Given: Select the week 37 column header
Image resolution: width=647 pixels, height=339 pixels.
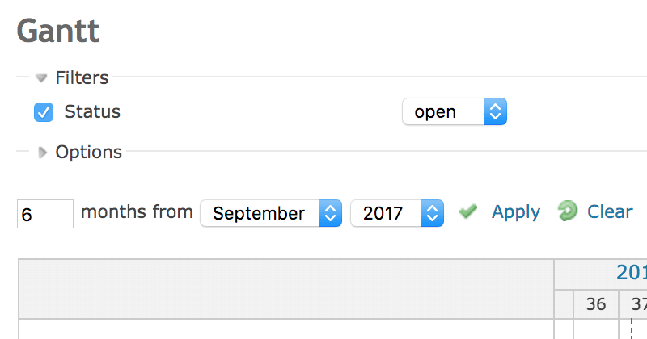Looking at the screenshot, I should tap(633, 304).
